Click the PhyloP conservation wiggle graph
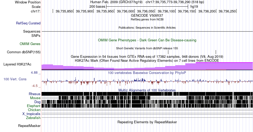Screen dimensions: 253x132 tap(147, 81)
